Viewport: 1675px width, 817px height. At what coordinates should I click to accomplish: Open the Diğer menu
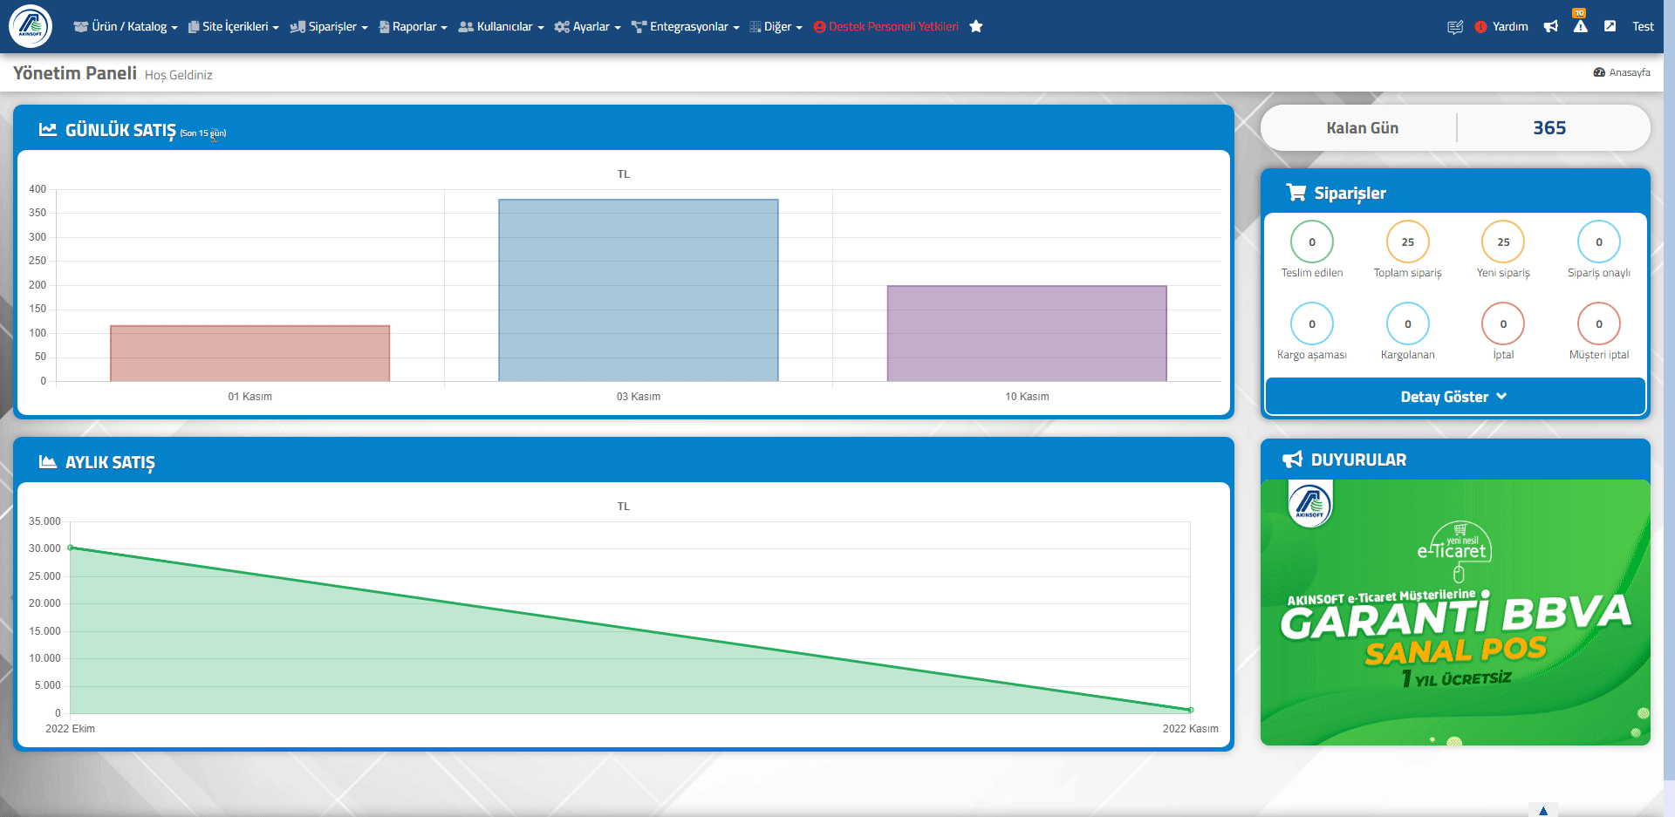pos(776,27)
